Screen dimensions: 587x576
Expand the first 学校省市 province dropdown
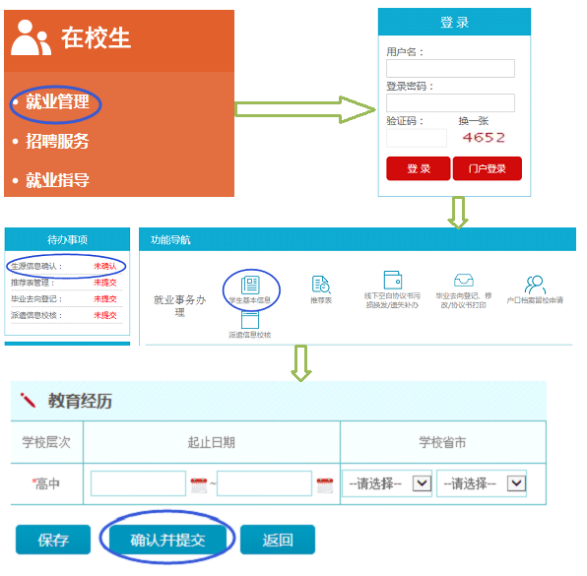pyautogui.click(x=387, y=483)
